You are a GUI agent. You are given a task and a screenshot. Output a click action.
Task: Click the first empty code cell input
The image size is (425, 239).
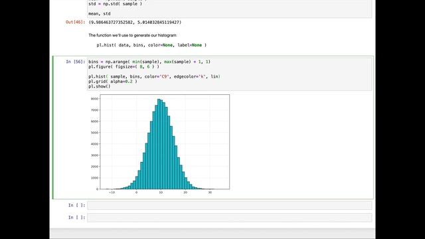tap(229, 205)
